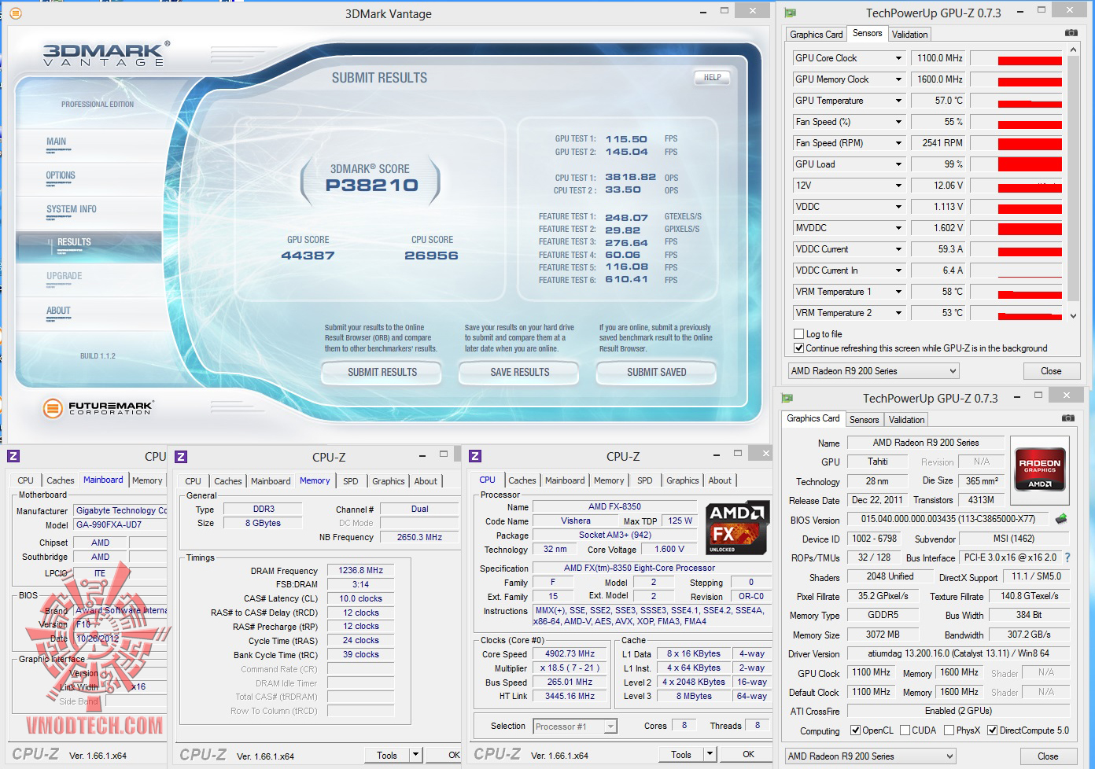The height and width of the screenshot is (769, 1095).
Task: Click the 3DMark score P38210
Action: click(372, 186)
